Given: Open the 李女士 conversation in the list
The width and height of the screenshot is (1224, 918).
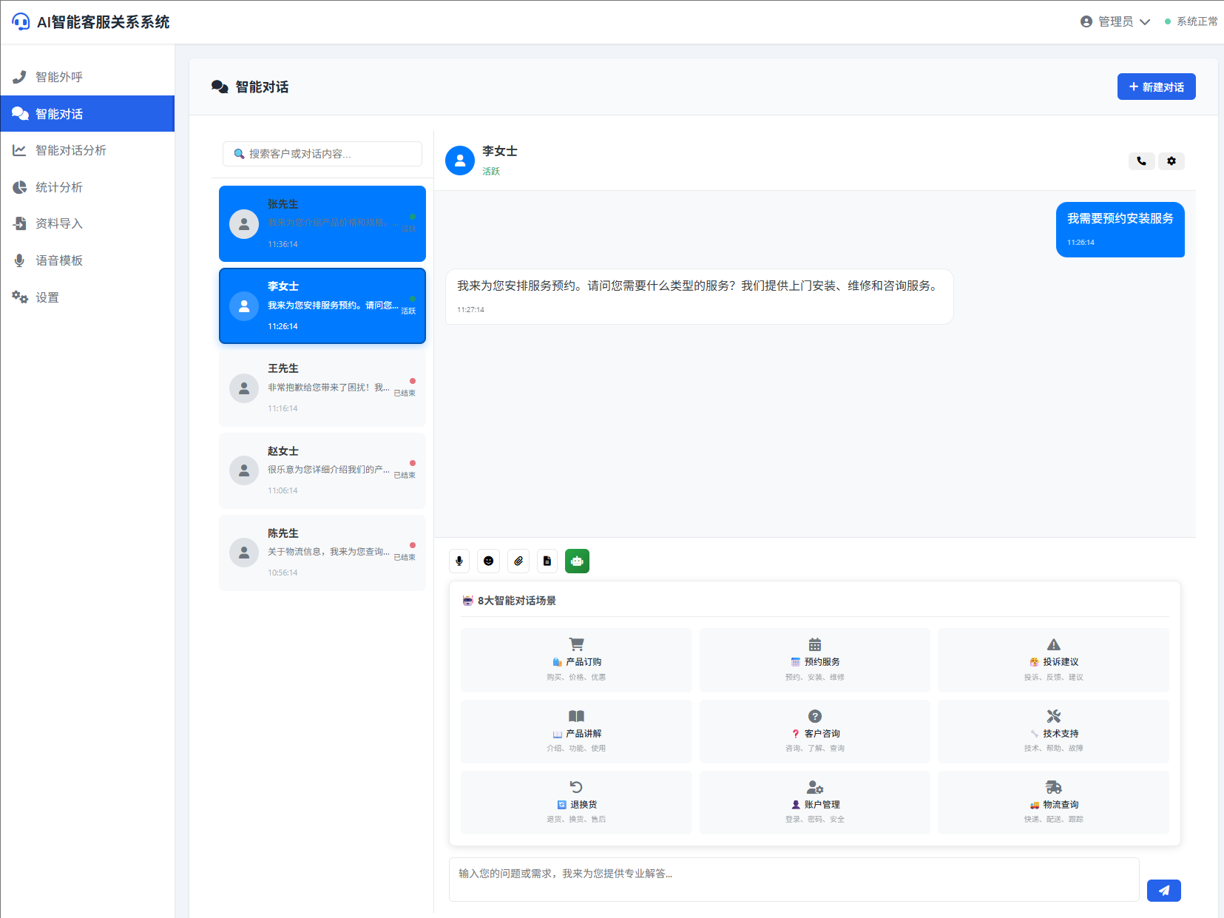Looking at the screenshot, I should pyautogui.click(x=322, y=306).
